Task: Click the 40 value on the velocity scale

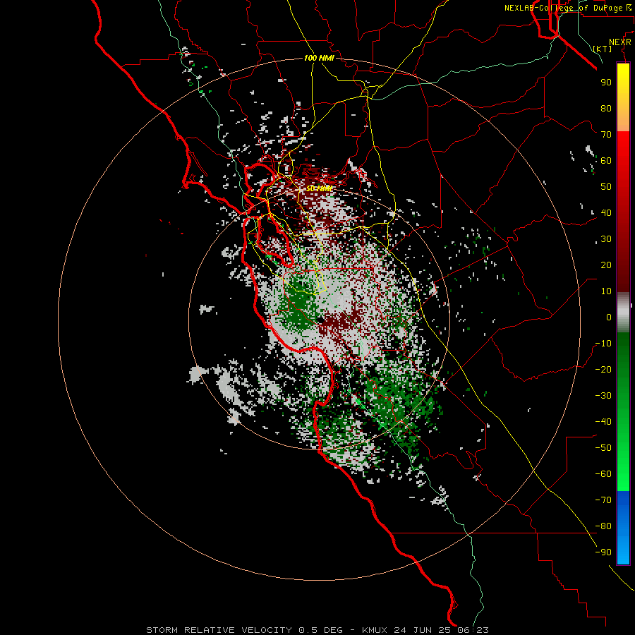Action: (606, 213)
